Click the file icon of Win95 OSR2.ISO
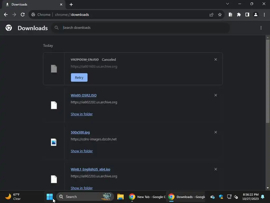 point(54,105)
